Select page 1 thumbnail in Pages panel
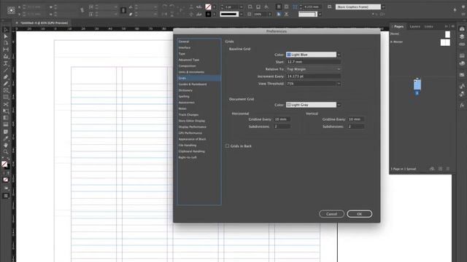Image resolution: width=467 pixels, height=262 pixels. (x=417, y=84)
